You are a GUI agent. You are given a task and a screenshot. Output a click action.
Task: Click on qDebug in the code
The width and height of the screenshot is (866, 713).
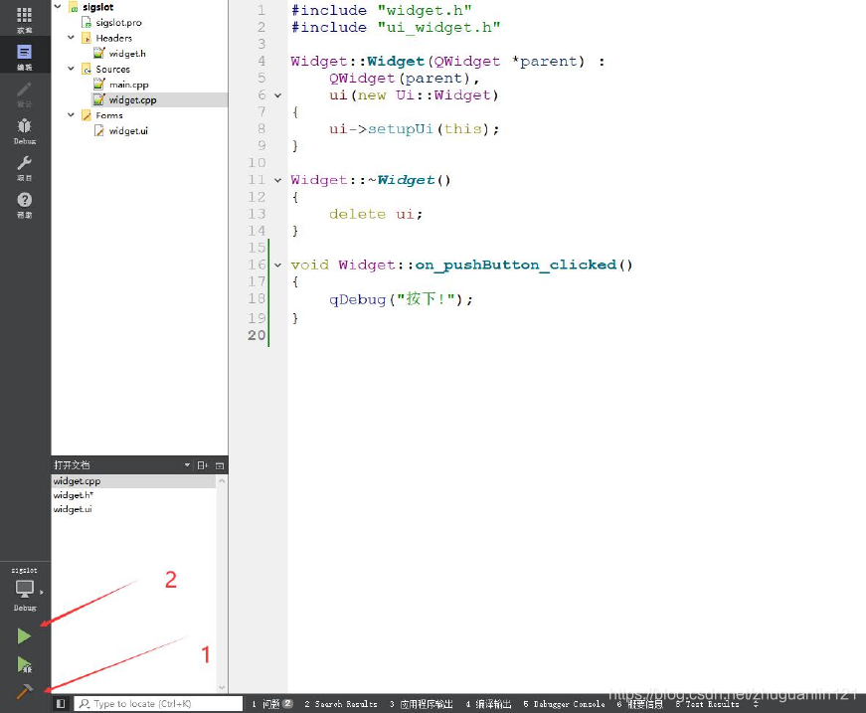357,299
